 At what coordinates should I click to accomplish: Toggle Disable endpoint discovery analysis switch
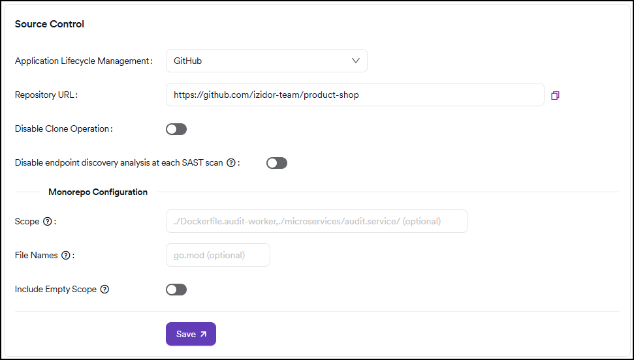click(277, 163)
